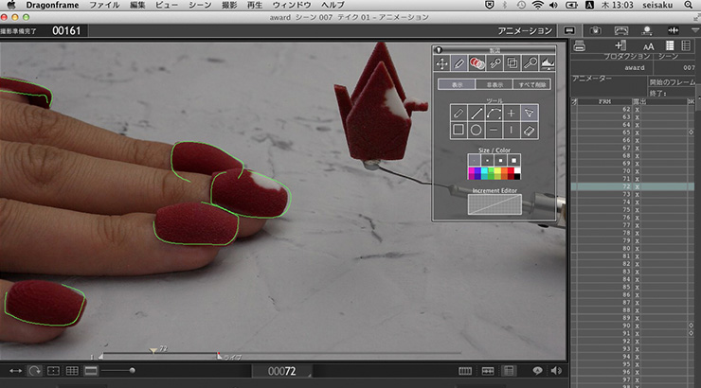The image size is (701, 388).
Task: Click the 00072 frame counter field
Action: (282, 371)
